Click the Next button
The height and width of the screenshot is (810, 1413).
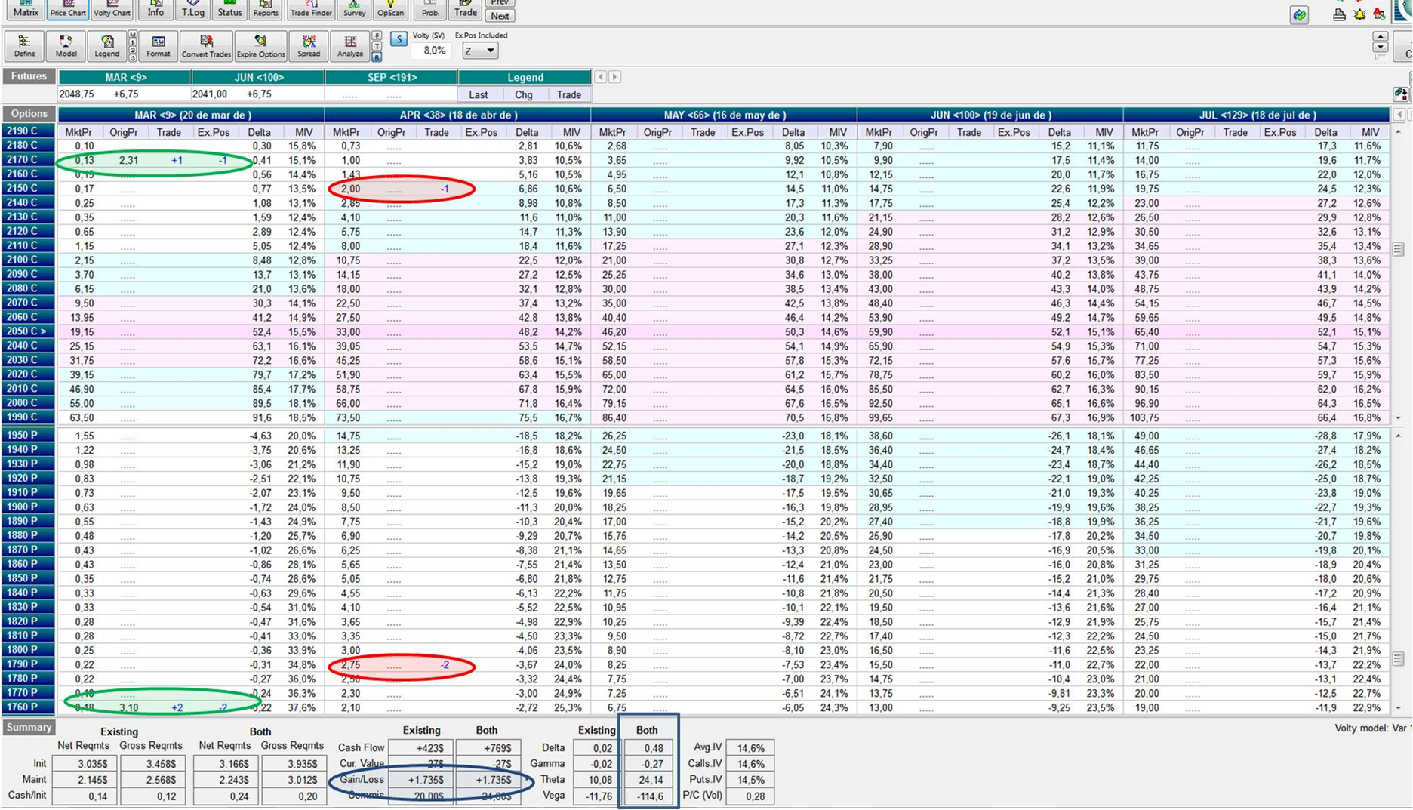point(500,16)
